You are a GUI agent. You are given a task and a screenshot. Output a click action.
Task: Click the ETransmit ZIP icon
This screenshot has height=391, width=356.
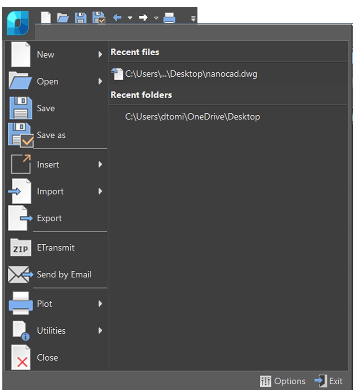coord(21,247)
